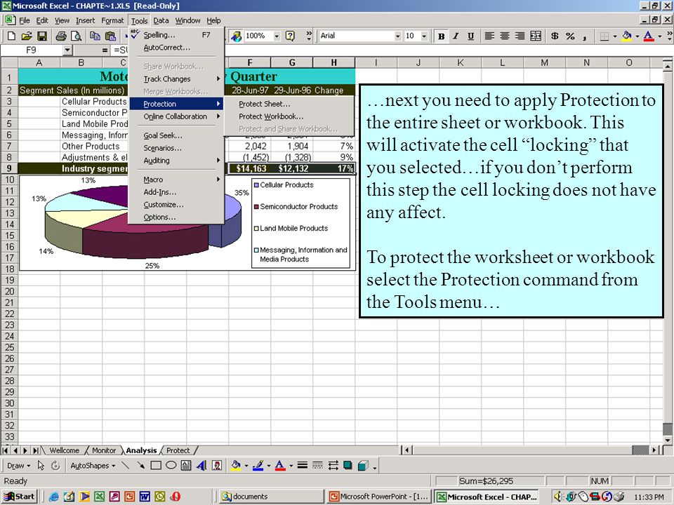Image resolution: width=674 pixels, height=505 pixels.
Task: Select the Text Box drawing tool
Action: click(186, 466)
